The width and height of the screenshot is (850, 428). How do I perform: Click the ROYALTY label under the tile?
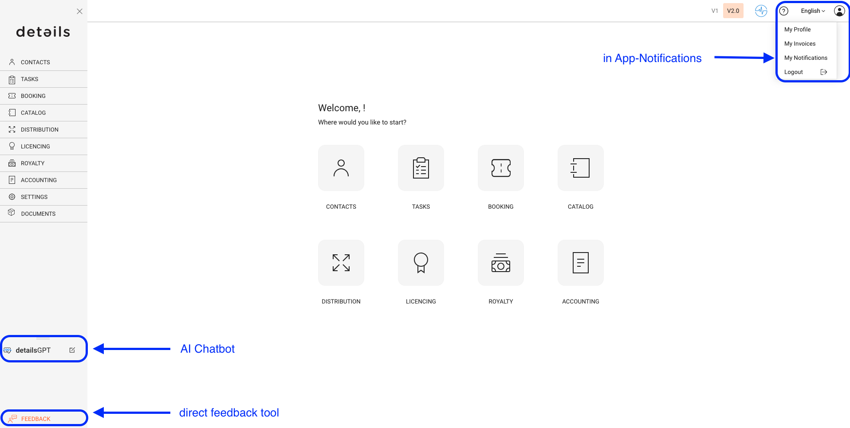501,302
